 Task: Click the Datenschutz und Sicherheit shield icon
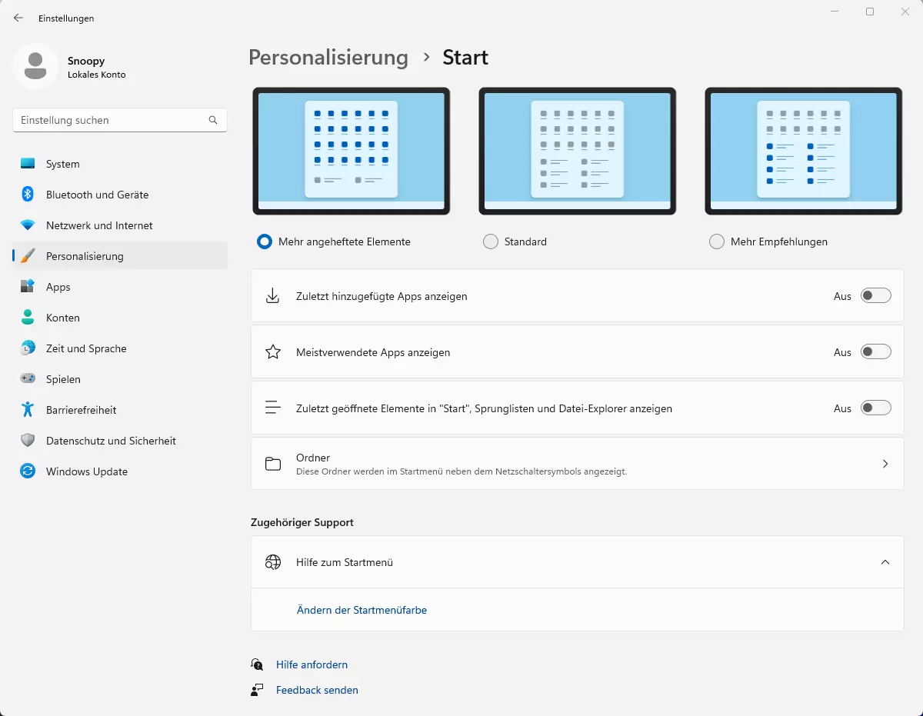[28, 441]
